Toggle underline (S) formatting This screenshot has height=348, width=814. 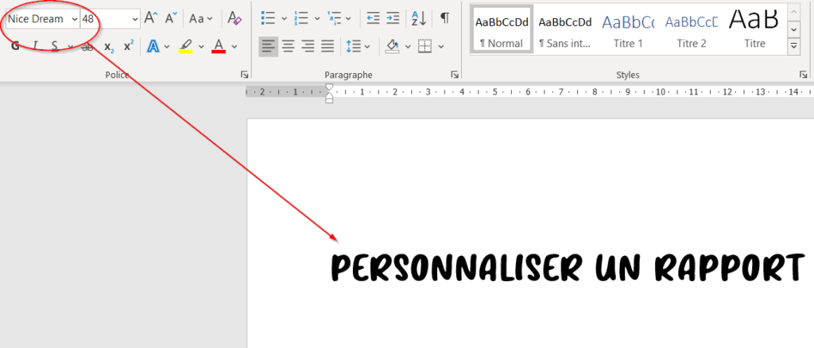coord(55,46)
